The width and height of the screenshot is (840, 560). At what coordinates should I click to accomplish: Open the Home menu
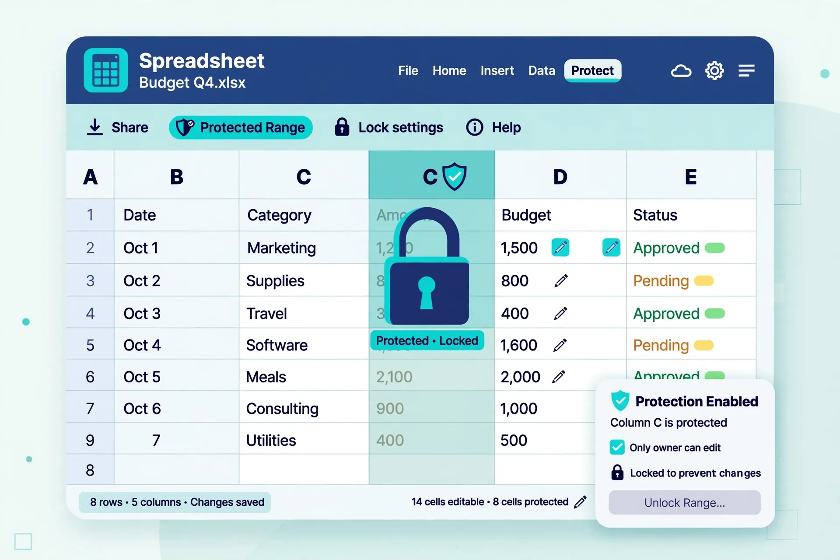click(x=449, y=70)
